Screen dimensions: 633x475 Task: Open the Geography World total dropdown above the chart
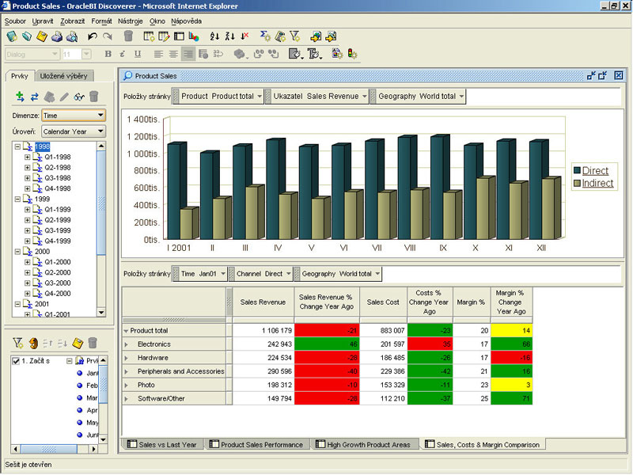click(461, 97)
